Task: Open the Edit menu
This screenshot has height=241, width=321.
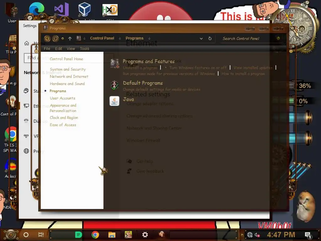Action: (58, 49)
